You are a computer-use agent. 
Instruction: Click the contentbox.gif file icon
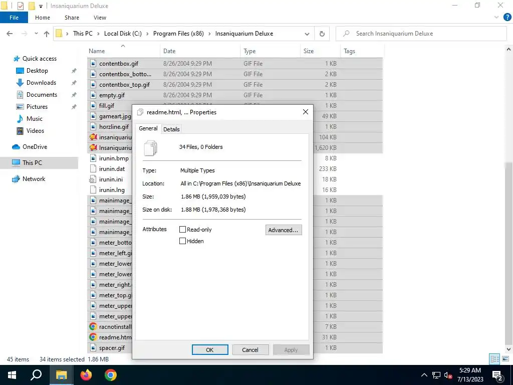click(93, 64)
